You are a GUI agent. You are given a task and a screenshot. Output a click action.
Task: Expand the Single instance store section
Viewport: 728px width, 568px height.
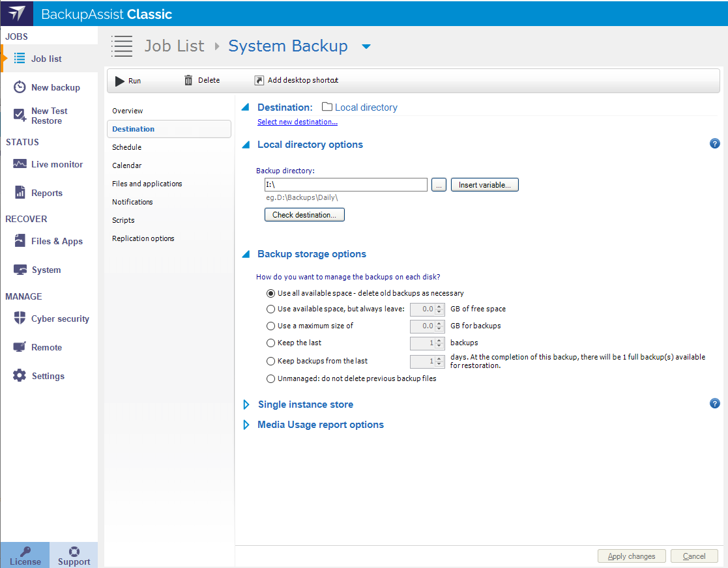click(x=246, y=405)
